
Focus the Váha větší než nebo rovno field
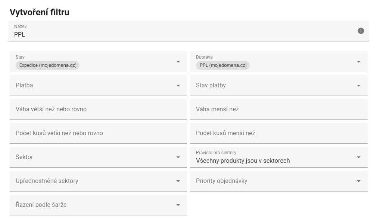tap(98, 109)
